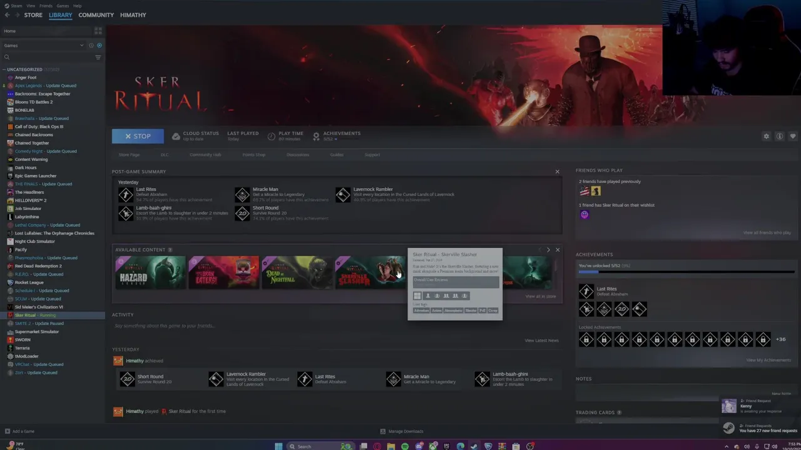Click View My Achievements link

pos(768,360)
